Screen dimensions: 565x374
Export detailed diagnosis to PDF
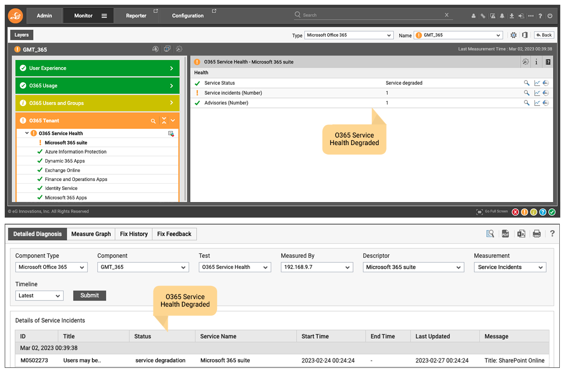tap(505, 234)
